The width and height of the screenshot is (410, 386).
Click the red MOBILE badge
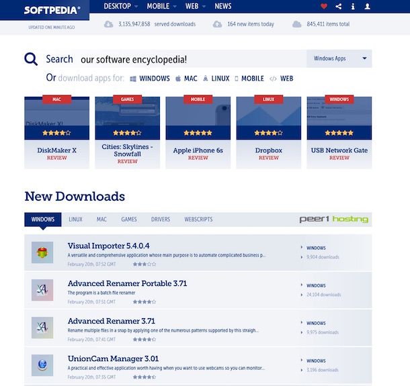point(198,99)
